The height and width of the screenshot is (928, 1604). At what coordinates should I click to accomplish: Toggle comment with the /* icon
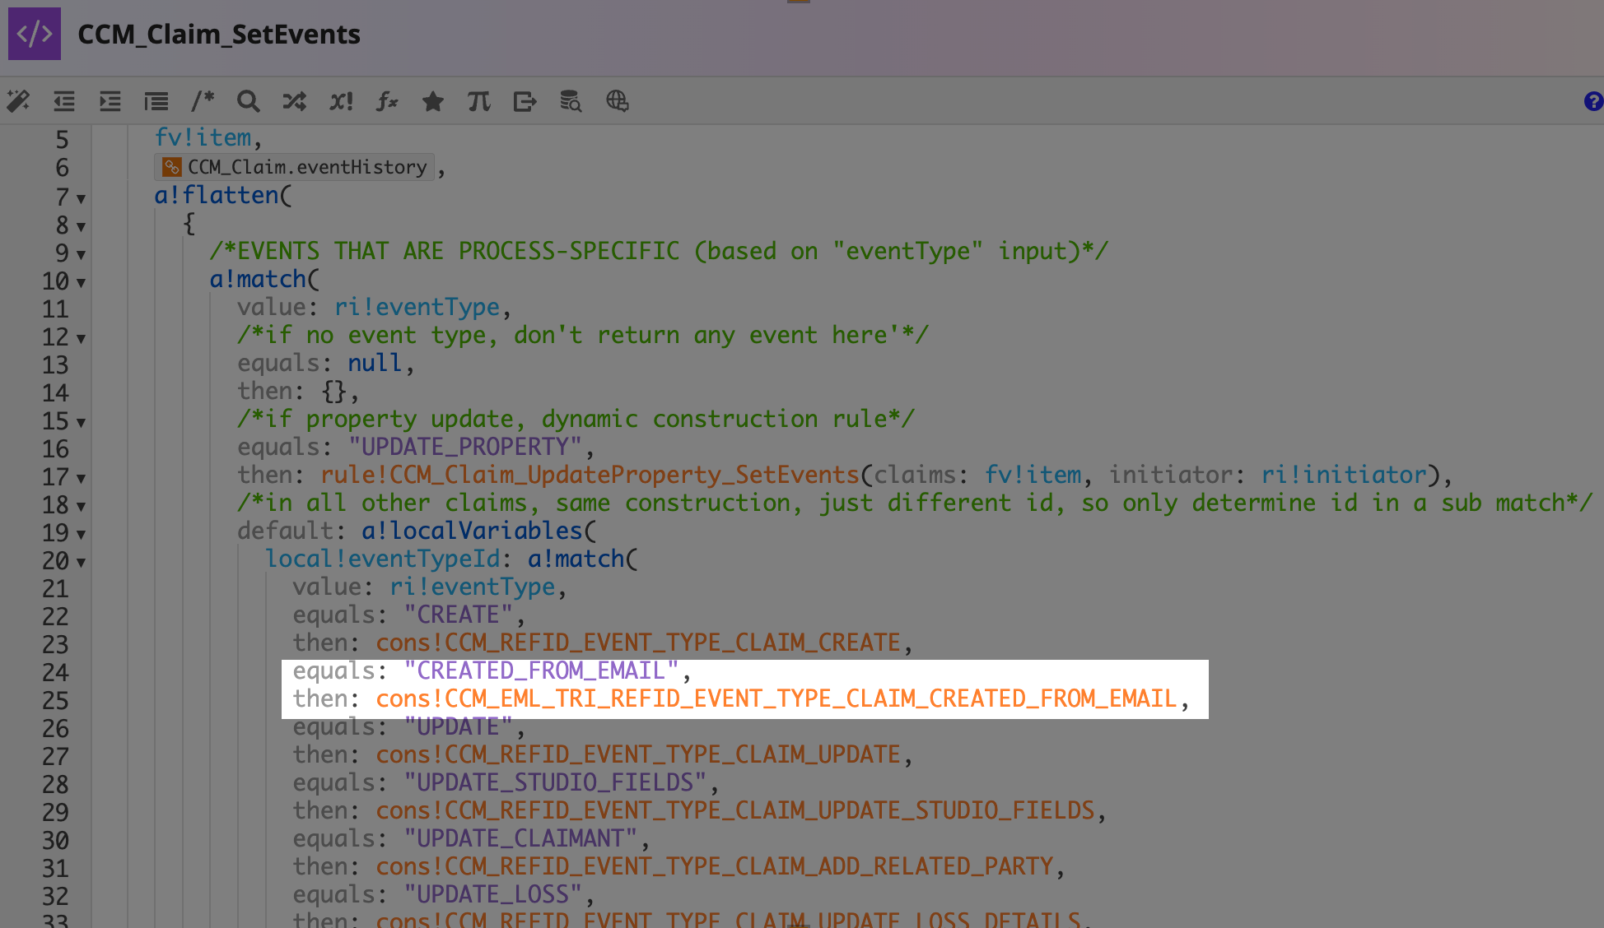coord(203,101)
